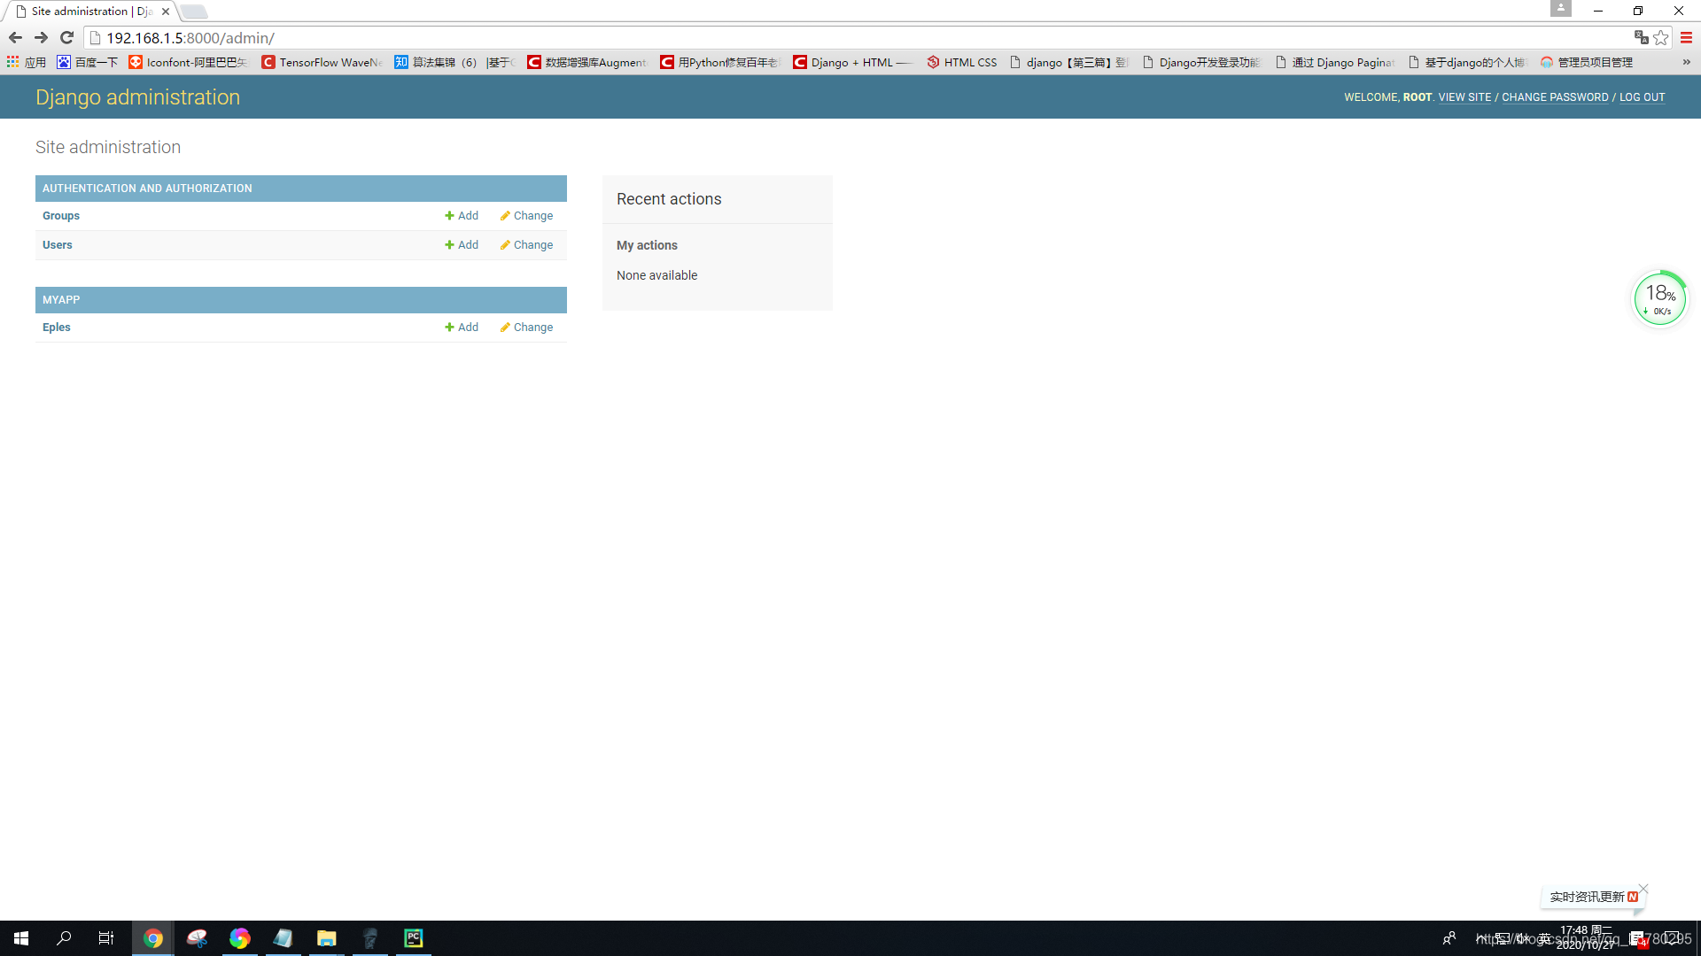
Task: Select the Eples tree item
Action: [56, 327]
